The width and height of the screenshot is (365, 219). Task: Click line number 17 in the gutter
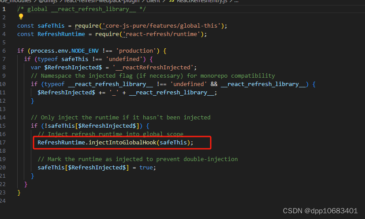click(3, 143)
